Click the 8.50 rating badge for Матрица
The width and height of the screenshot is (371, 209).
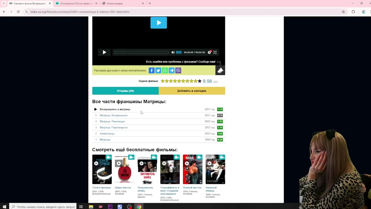pos(220,140)
